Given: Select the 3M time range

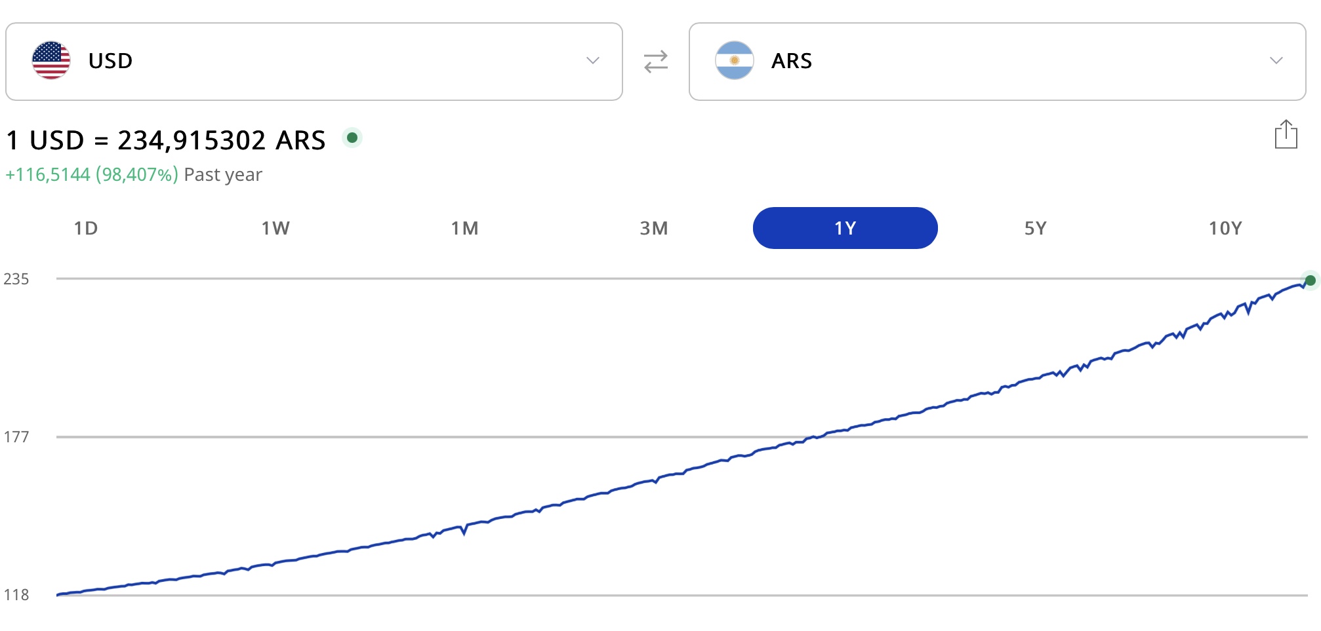Looking at the screenshot, I should [654, 228].
